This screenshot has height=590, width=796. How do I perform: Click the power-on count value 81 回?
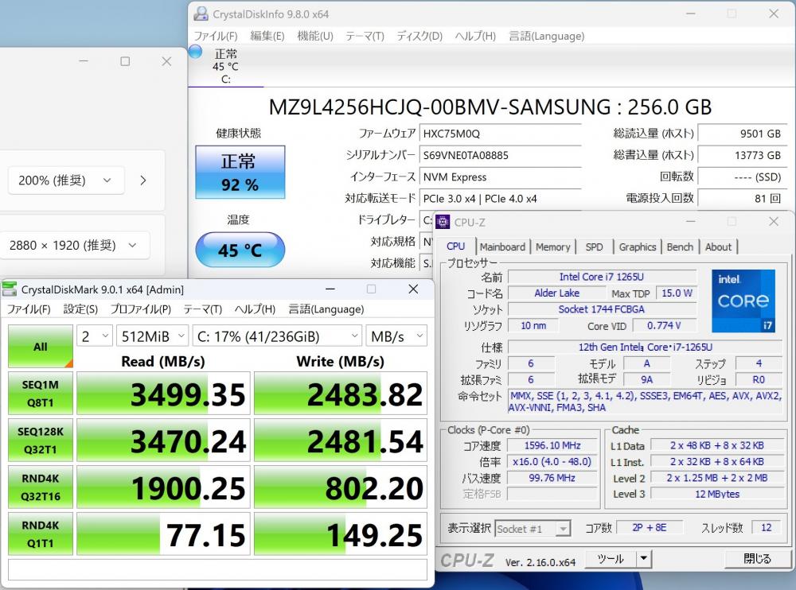click(x=742, y=198)
